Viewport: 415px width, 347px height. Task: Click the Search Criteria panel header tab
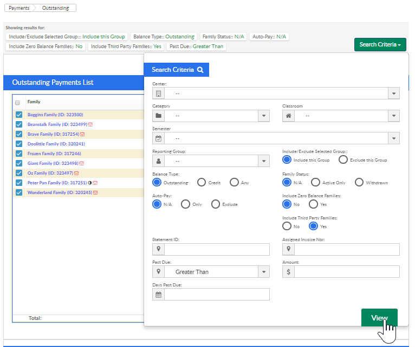(x=176, y=70)
